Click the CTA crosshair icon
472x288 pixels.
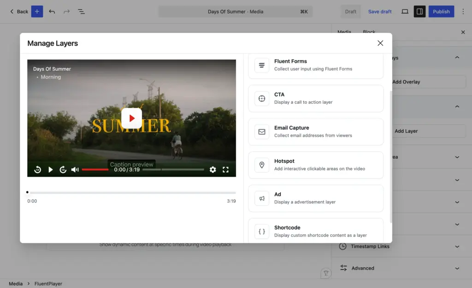(x=262, y=98)
